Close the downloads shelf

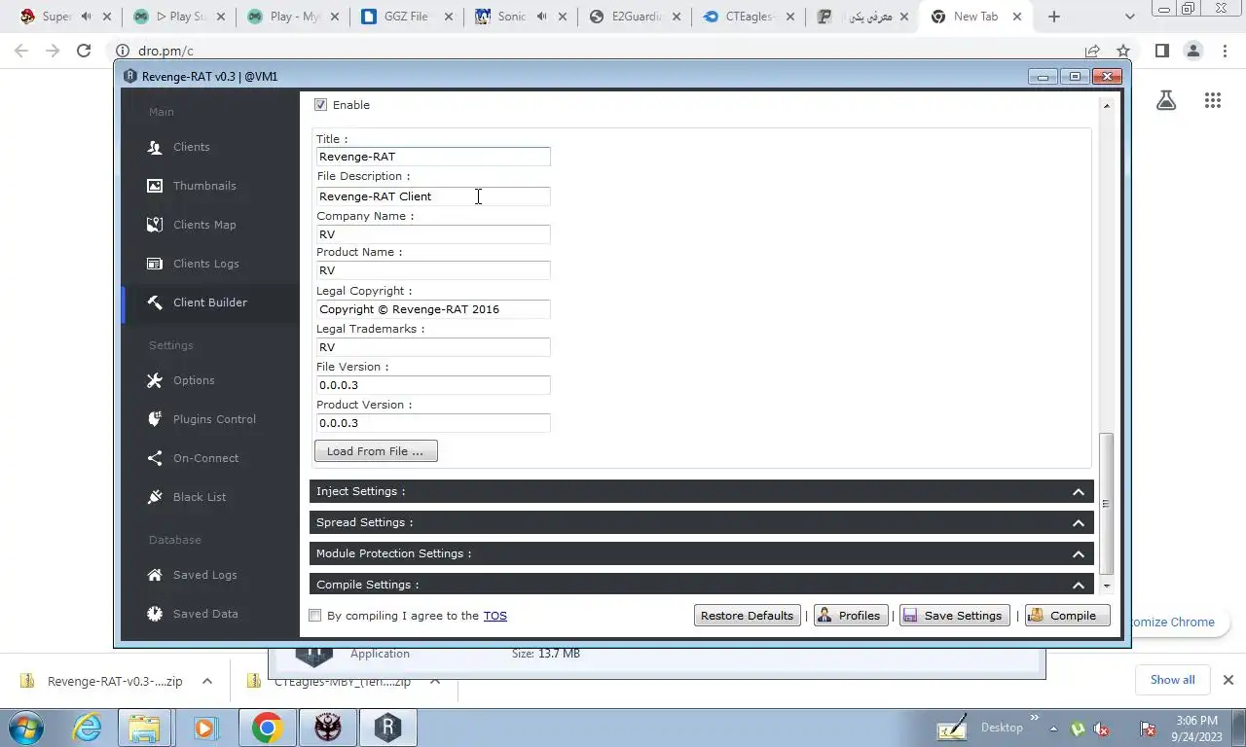[1228, 680]
